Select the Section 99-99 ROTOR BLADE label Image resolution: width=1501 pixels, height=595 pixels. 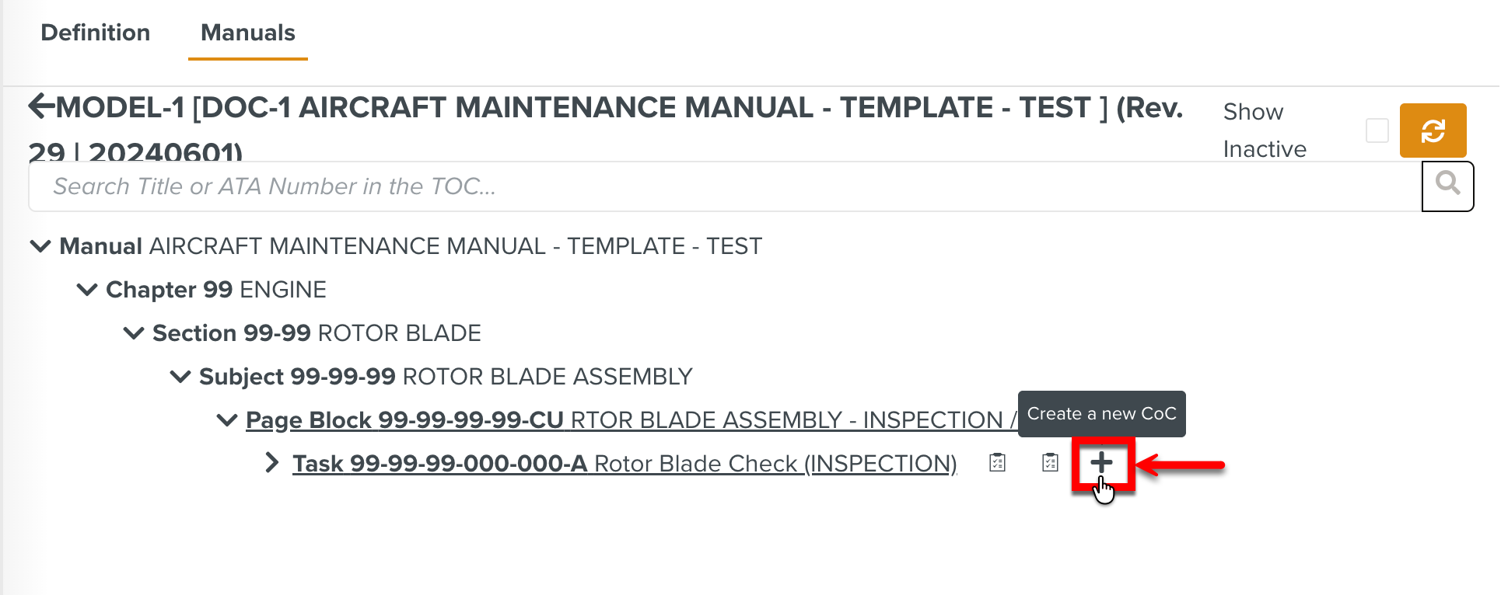[x=317, y=333]
